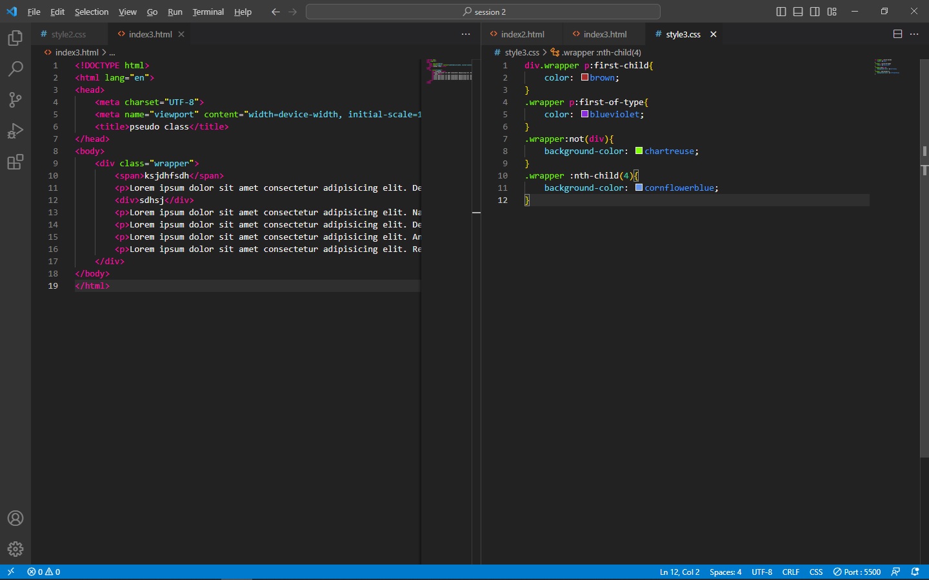Open the Run and Debug view
The width and height of the screenshot is (929, 580).
(15, 131)
